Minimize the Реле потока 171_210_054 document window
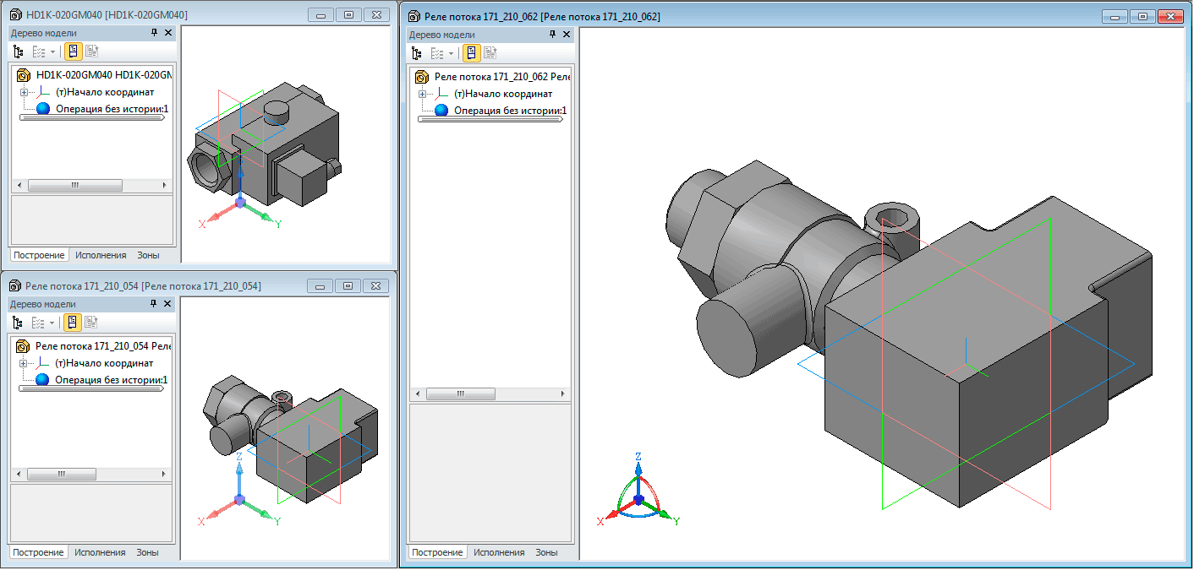Viewport: 1194px width, 570px height. click(x=320, y=286)
